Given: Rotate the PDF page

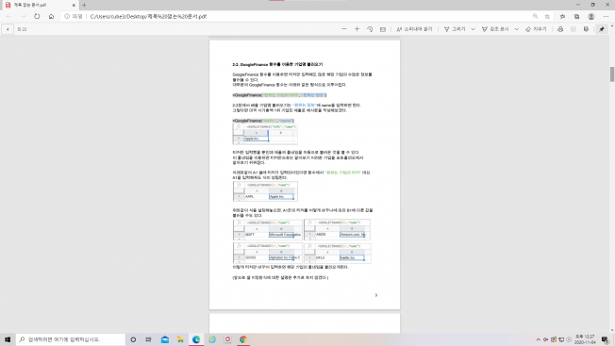Looking at the screenshot, I should [x=370, y=29].
